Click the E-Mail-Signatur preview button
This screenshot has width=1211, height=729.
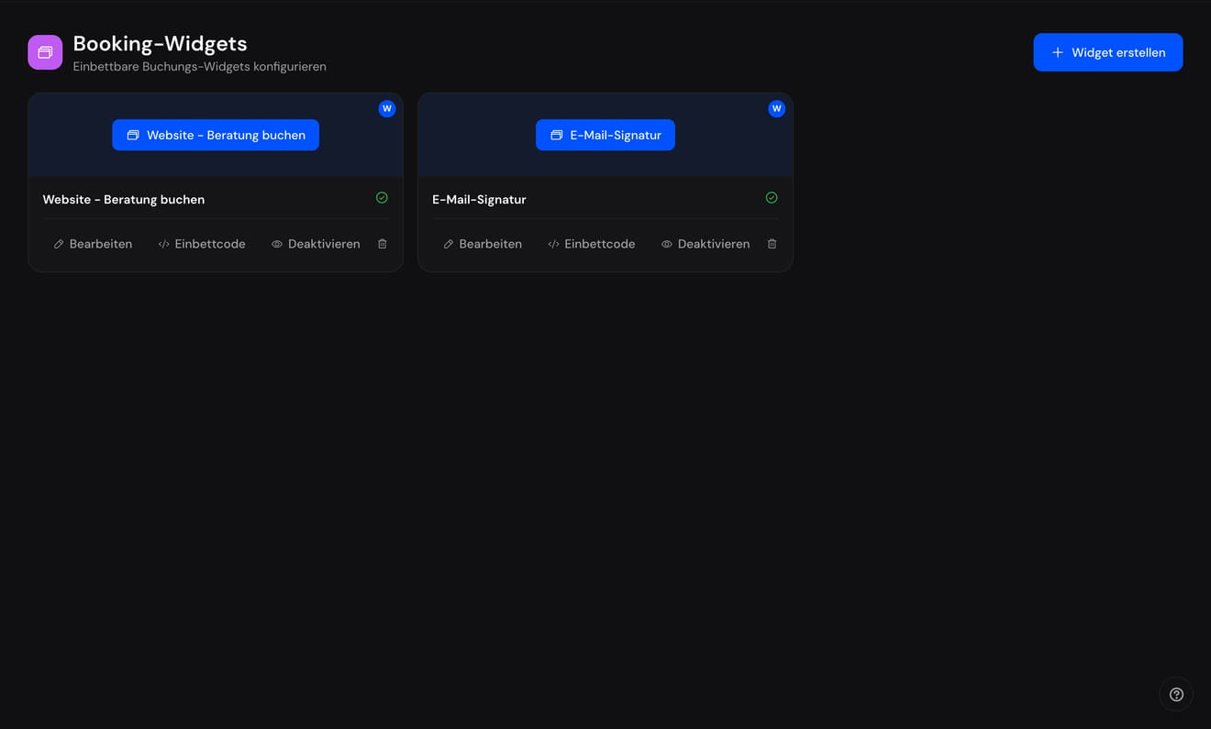[x=605, y=135]
